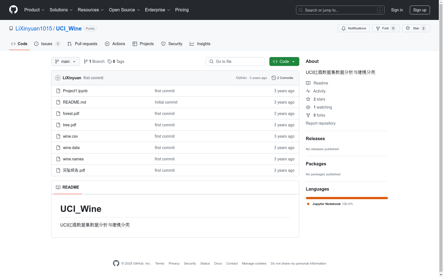
Task: View the 1 Branch list
Action: pos(94,61)
